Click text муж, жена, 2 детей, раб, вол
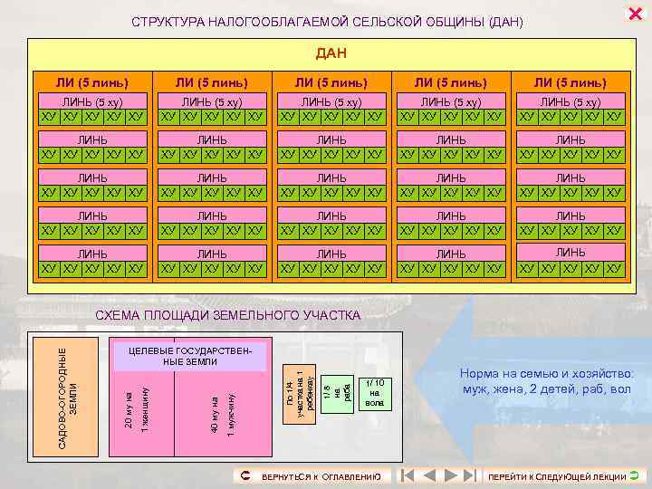The width and height of the screenshot is (652, 489). click(547, 389)
